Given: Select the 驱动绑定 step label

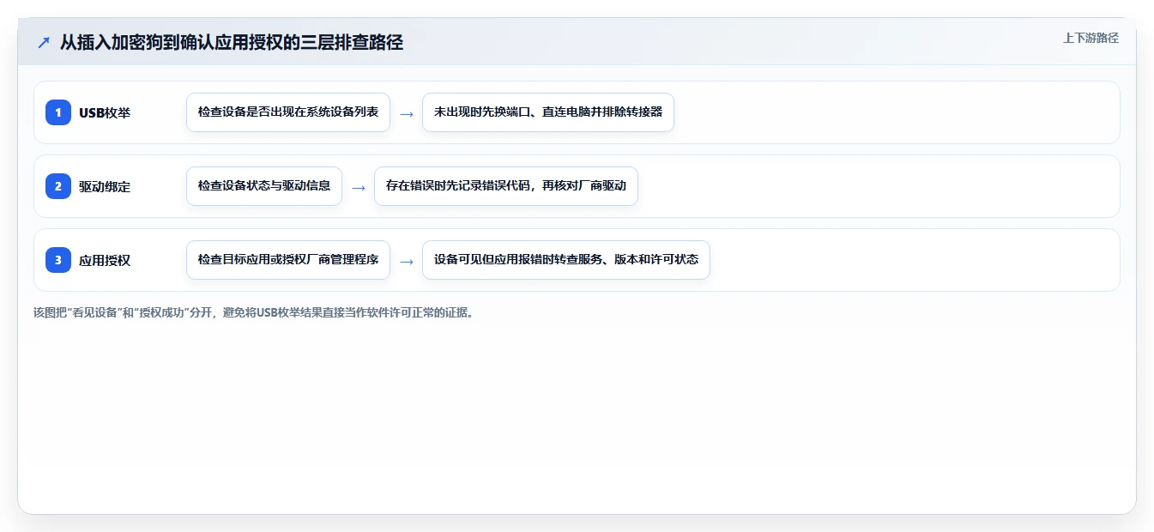Looking at the screenshot, I should pos(105,186).
